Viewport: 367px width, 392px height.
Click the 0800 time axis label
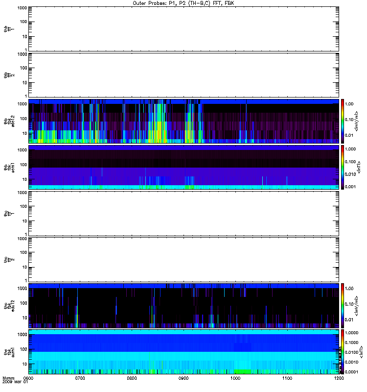132,378
